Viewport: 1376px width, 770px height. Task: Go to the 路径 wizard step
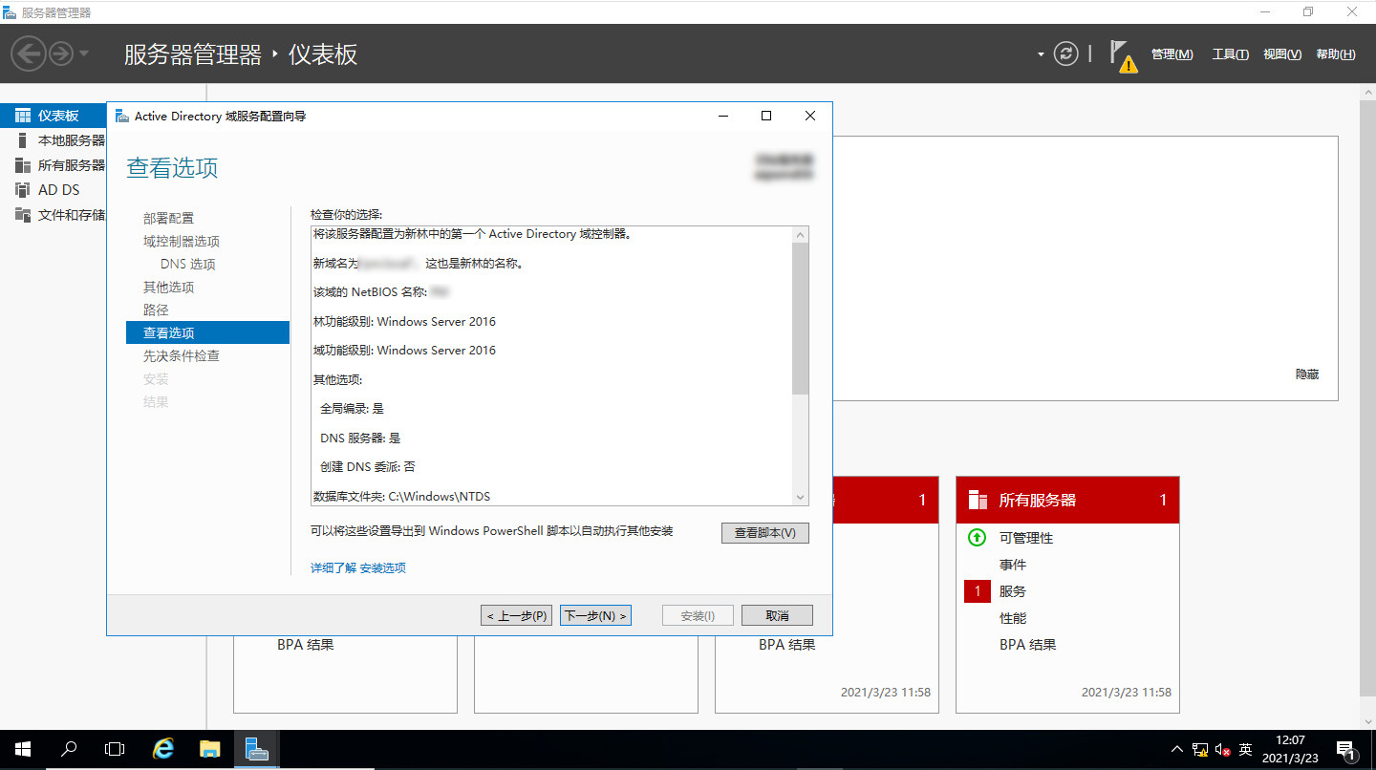[x=156, y=310]
